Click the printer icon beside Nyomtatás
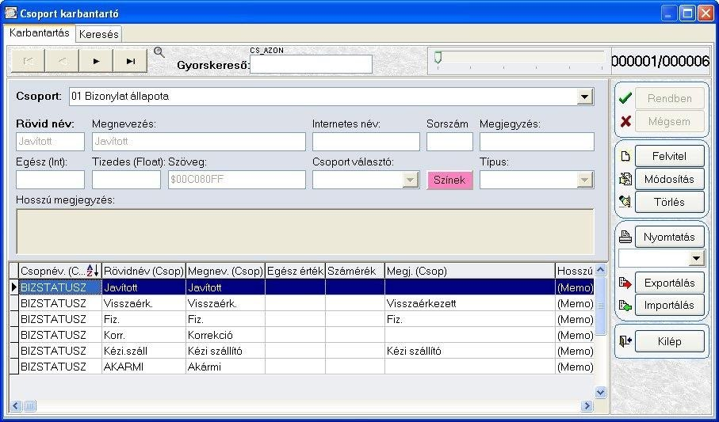The height and width of the screenshot is (422, 719). (625, 237)
